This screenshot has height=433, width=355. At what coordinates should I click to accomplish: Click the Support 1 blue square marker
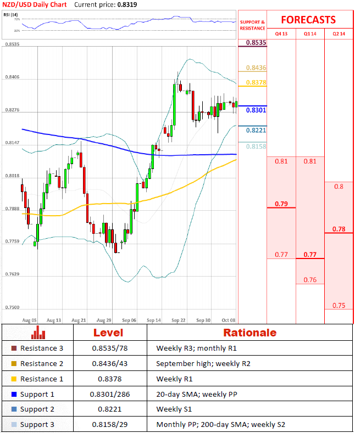[x=14, y=395]
